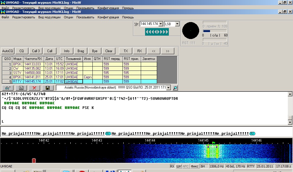This screenshot has height=172, width=293.
Task: Click the magnifier callsign lookup icon
Action: click(175, 88)
